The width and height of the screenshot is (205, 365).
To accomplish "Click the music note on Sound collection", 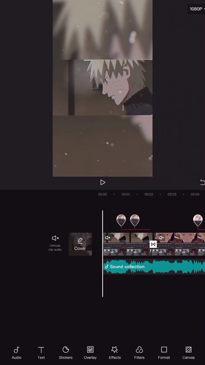I will pos(107,267).
